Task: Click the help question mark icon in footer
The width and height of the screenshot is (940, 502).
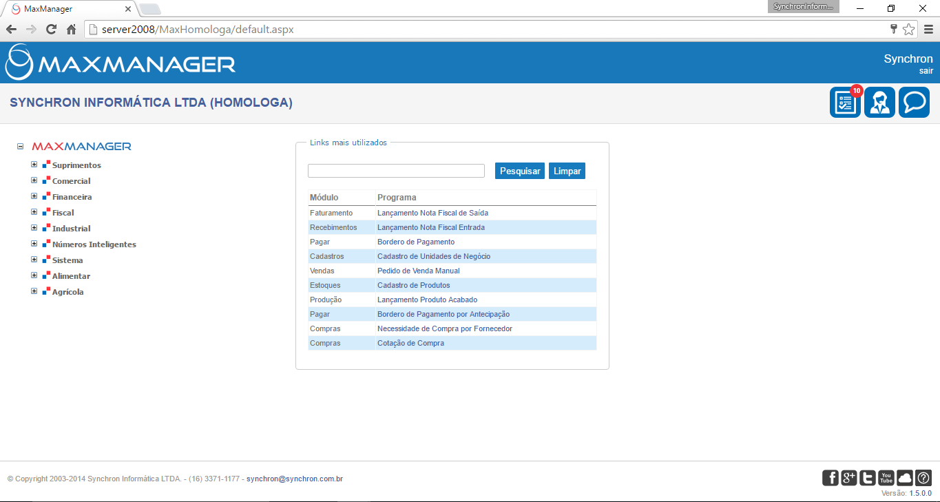Action: (x=923, y=478)
